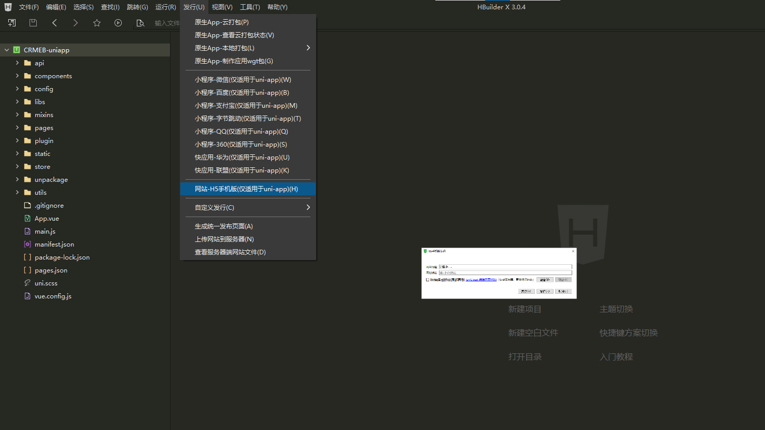Click the api folder icon
The image size is (765, 430).
point(27,63)
